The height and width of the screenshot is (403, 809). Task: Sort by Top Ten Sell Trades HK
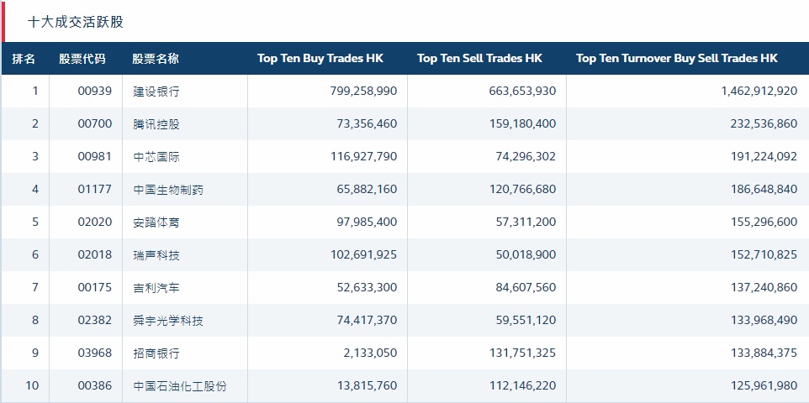[479, 59]
